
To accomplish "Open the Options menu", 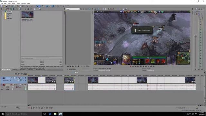I will coord(23,4).
